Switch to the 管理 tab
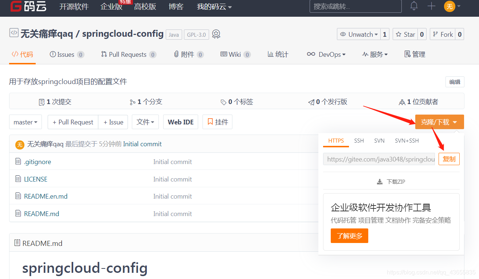The height and width of the screenshot is (279, 479). click(x=415, y=54)
